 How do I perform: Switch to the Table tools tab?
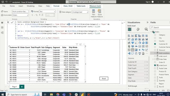pos(81,6)
